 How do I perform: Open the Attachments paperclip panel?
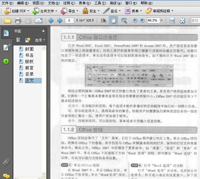tap(6, 162)
